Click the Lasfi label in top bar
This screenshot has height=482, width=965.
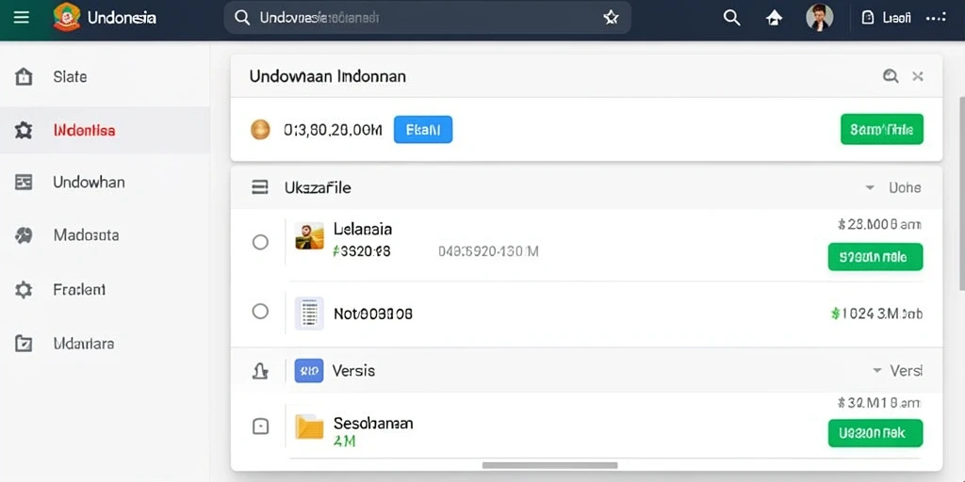(897, 18)
